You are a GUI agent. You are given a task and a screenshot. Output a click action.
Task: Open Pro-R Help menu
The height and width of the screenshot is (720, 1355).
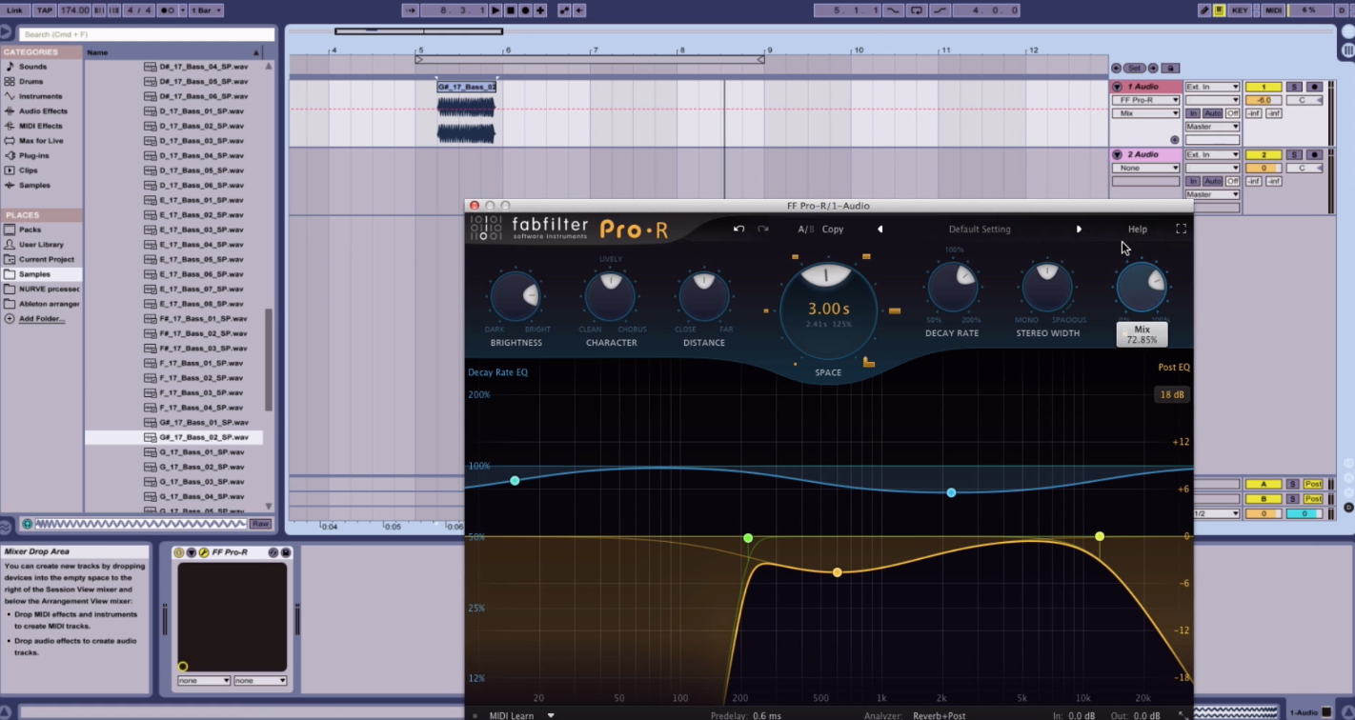(x=1137, y=230)
